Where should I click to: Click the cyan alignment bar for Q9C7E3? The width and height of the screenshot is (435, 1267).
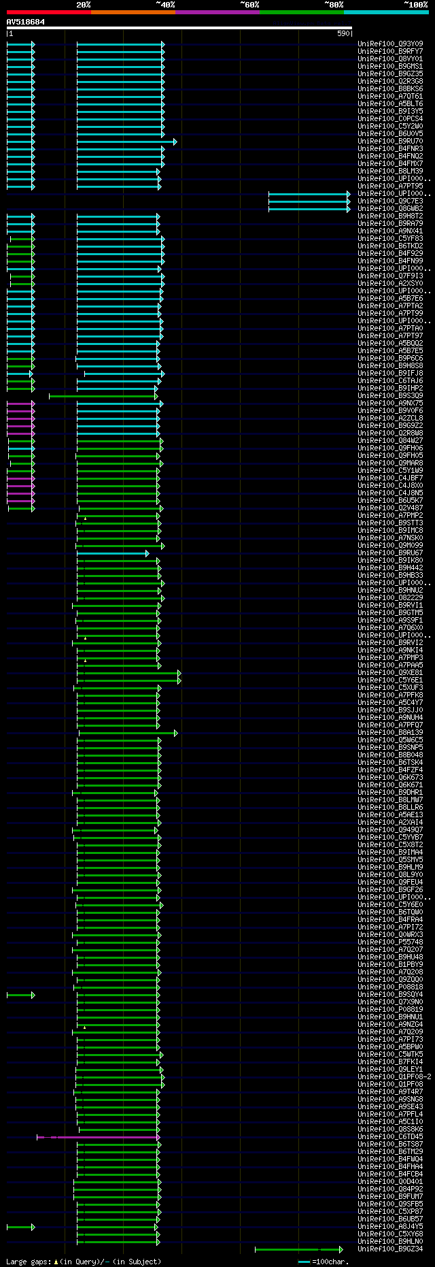tap(310, 201)
